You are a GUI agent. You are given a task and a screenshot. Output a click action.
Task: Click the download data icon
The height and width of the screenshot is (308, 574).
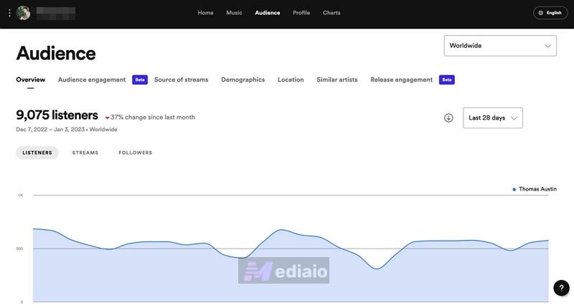point(448,118)
